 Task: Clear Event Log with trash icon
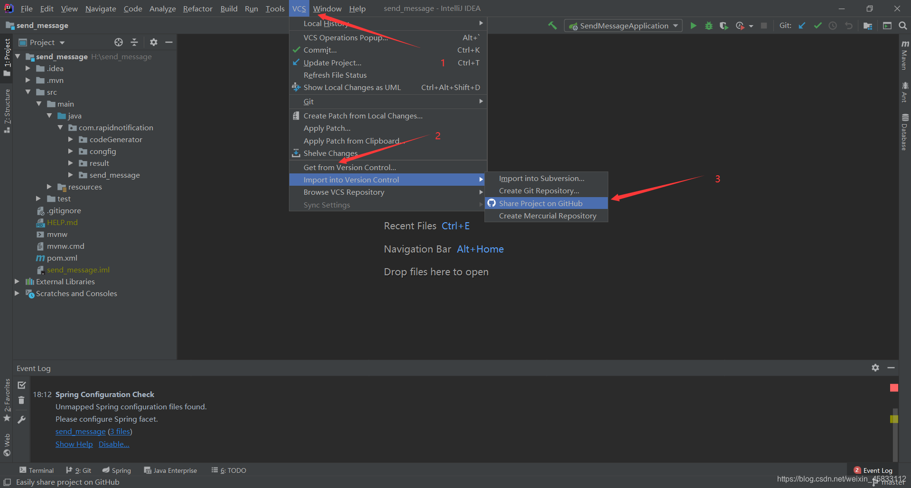pos(21,400)
